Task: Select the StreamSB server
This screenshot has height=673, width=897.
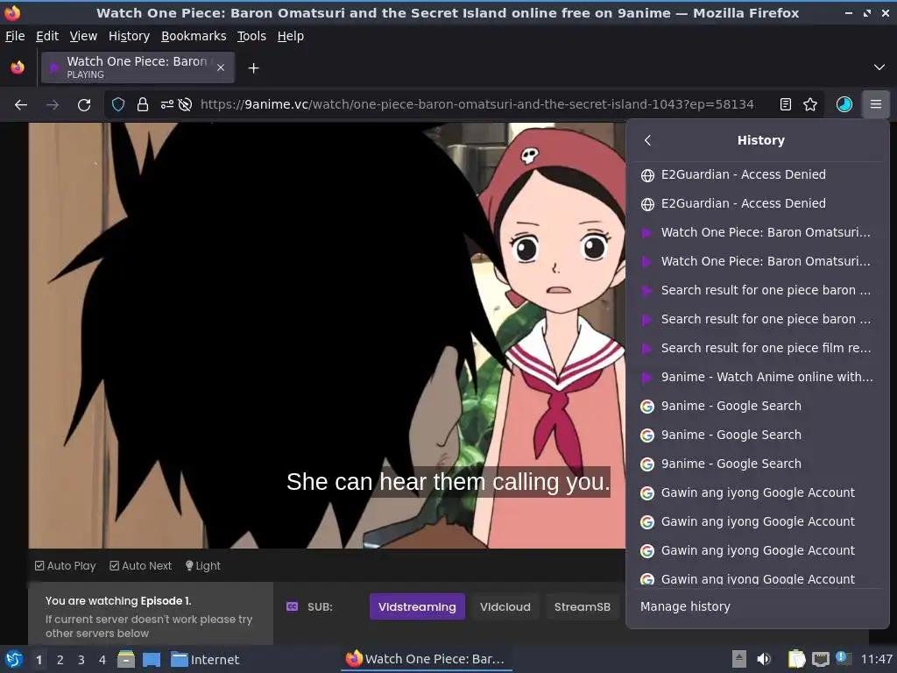Action: click(x=583, y=606)
